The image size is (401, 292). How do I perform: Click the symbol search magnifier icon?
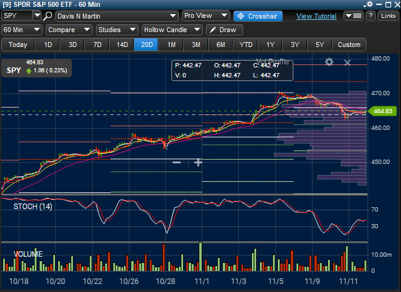(x=48, y=16)
